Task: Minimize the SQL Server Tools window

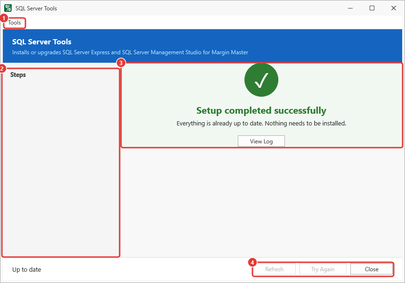Action: [350, 8]
